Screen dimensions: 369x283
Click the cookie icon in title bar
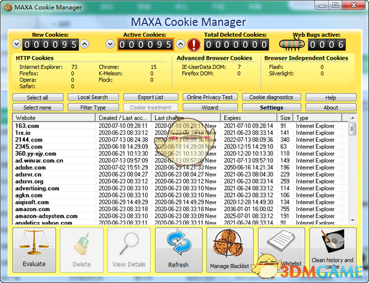[8, 7]
